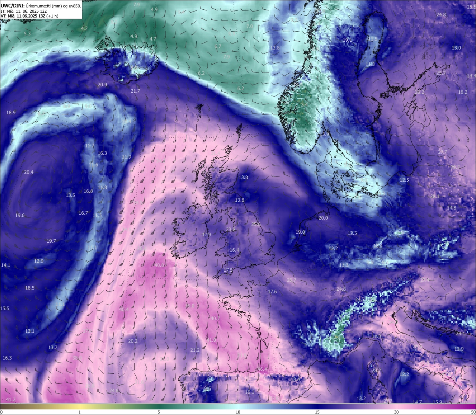Click the 16.4 value over Wales

click(234, 250)
